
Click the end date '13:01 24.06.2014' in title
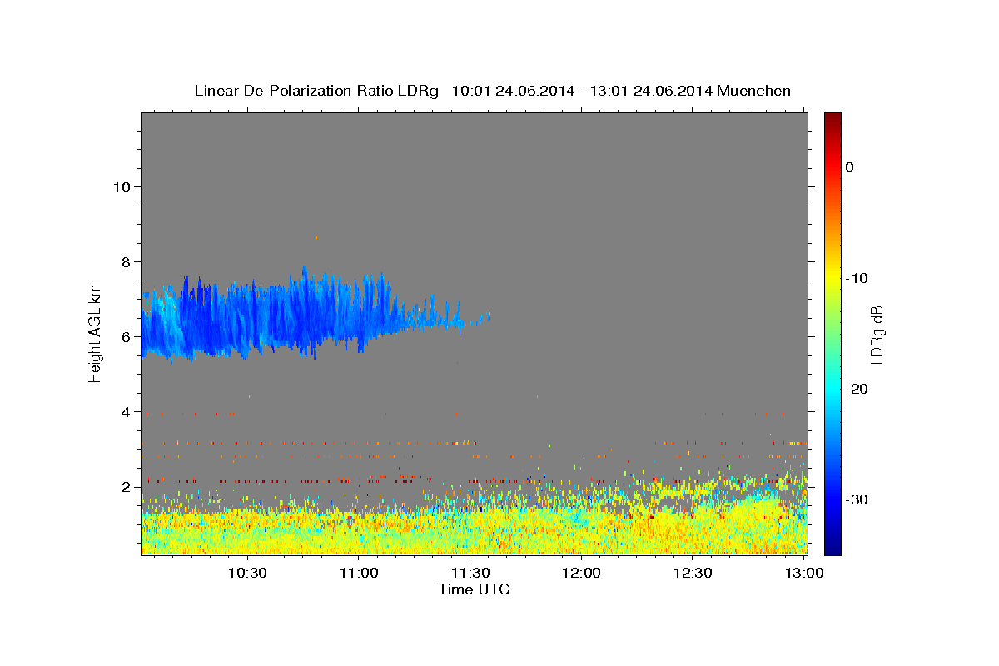point(650,91)
